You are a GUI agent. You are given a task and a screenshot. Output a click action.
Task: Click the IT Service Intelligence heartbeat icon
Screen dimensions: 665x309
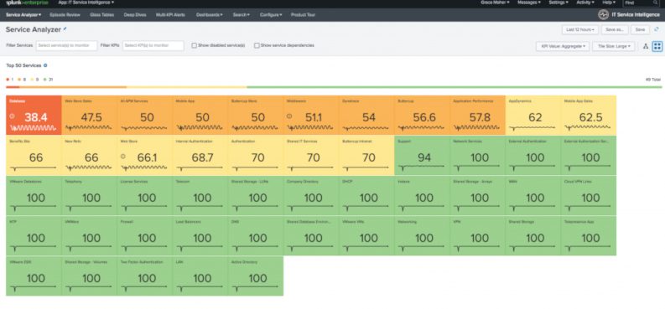[603, 15]
